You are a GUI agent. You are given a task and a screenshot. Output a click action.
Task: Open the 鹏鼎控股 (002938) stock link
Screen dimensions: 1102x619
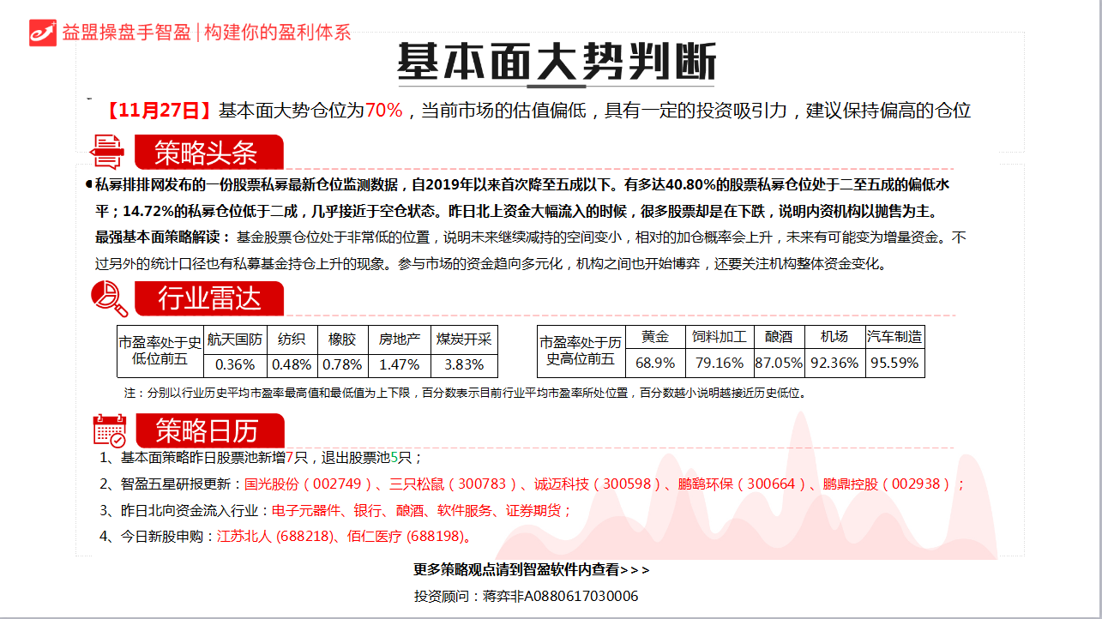887,484
